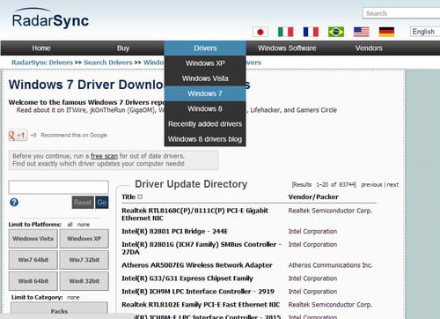The image size is (440, 319).
Task: Open Intel(R) G33/G31 Express Chipset Family
Action: pyautogui.click(x=187, y=278)
